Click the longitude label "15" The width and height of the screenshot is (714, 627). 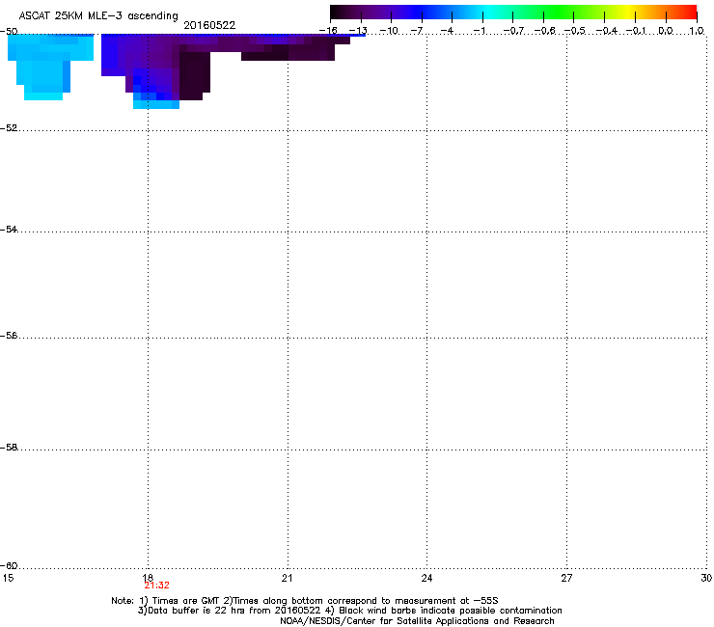coord(8,578)
